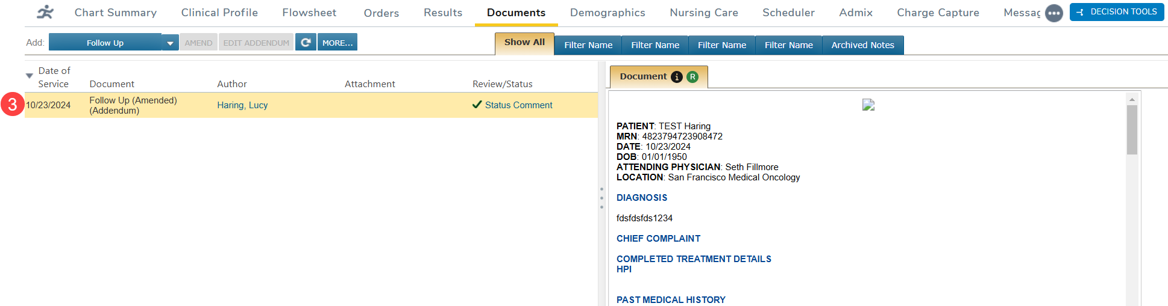Open the more tabs ellipsis icon
Screen dimensions: 1168x306
(x=1053, y=13)
